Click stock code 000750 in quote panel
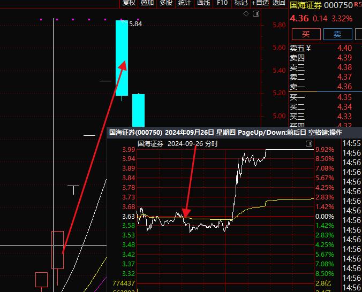 click(338, 5)
